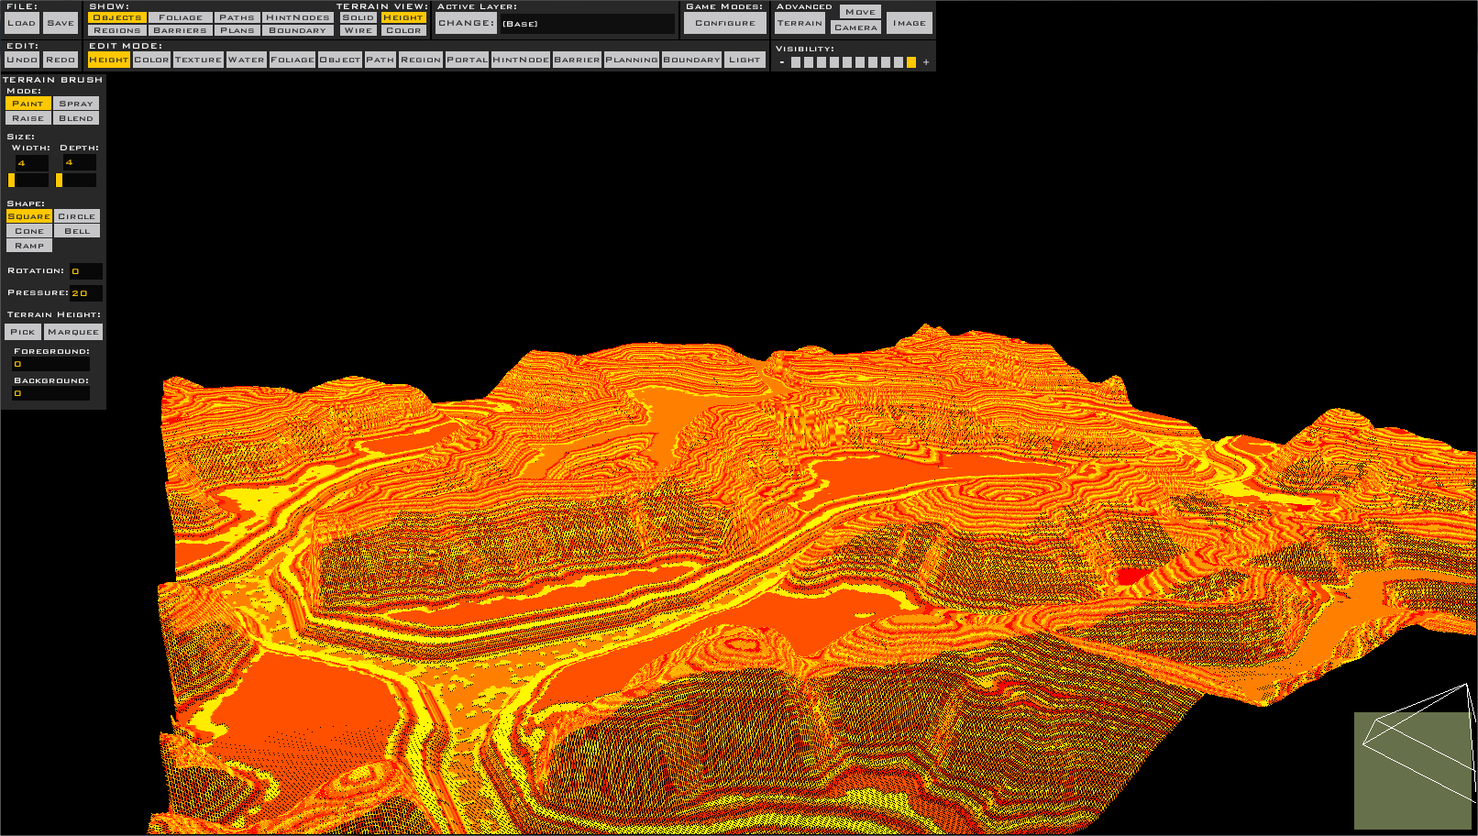
Task: Click the Foreground height field
Action: tap(50, 364)
